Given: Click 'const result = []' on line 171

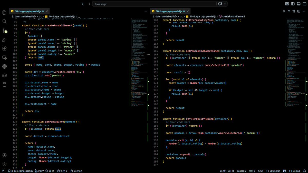Looking at the screenshot, I should coord(178,72).
